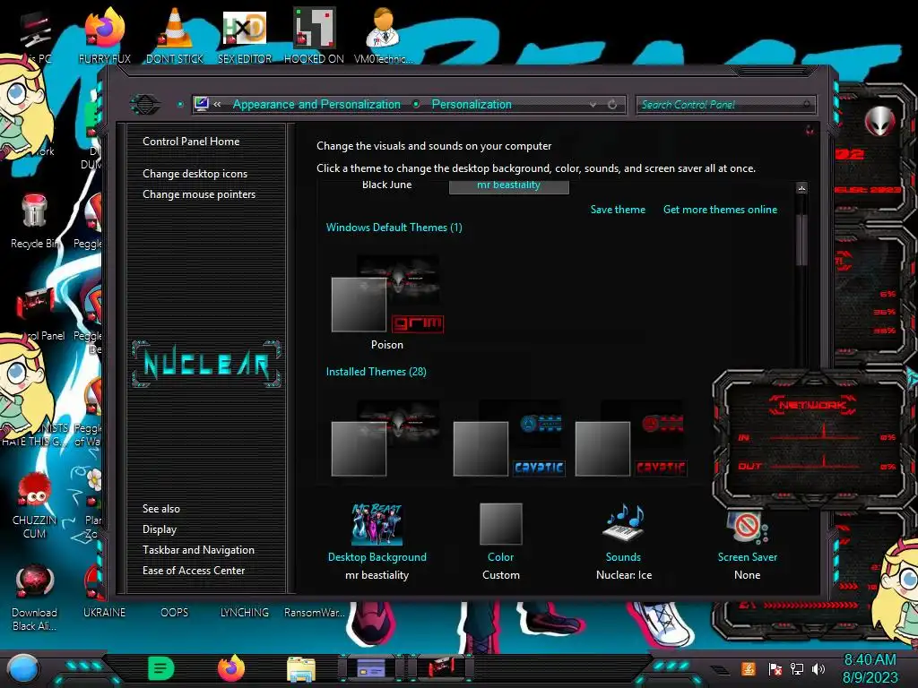
Task: Click the network tray icon
Action: (797, 668)
